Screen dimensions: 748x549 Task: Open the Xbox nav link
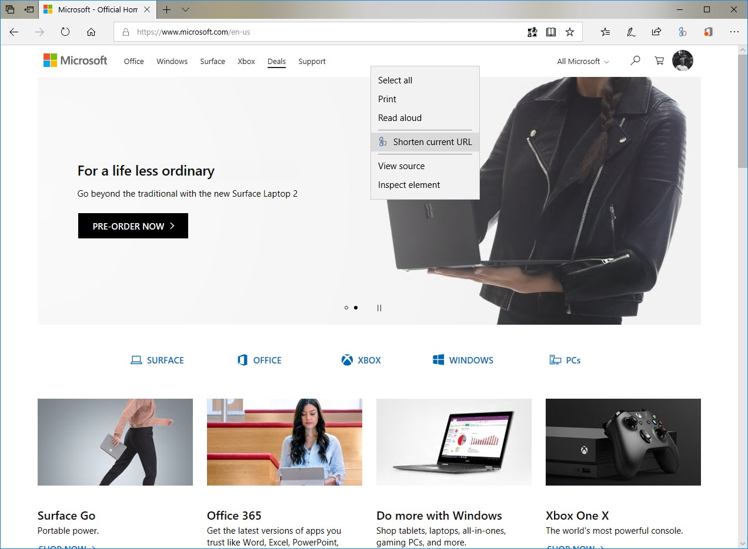point(246,61)
